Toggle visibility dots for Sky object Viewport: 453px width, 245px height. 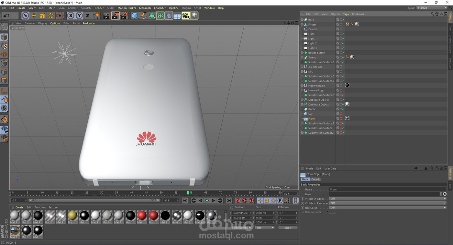coord(341,114)
